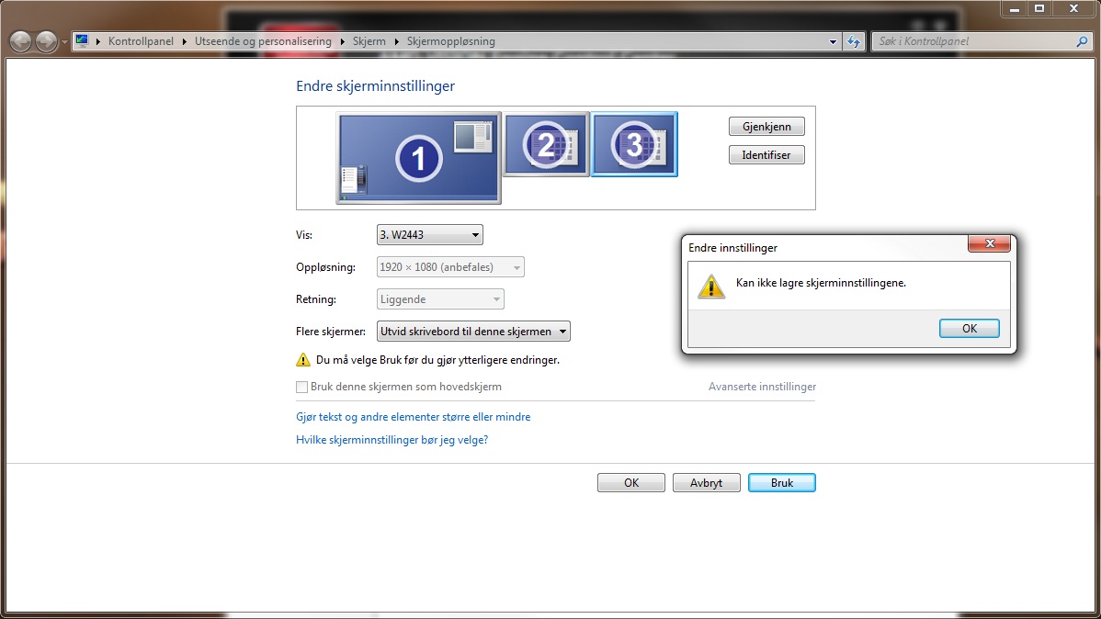The width and height of the screenshot is (1101, 619).
Task: Click the 'Kan ikke lagre skjerminnstillingene.' message
Action: [821, 283]
